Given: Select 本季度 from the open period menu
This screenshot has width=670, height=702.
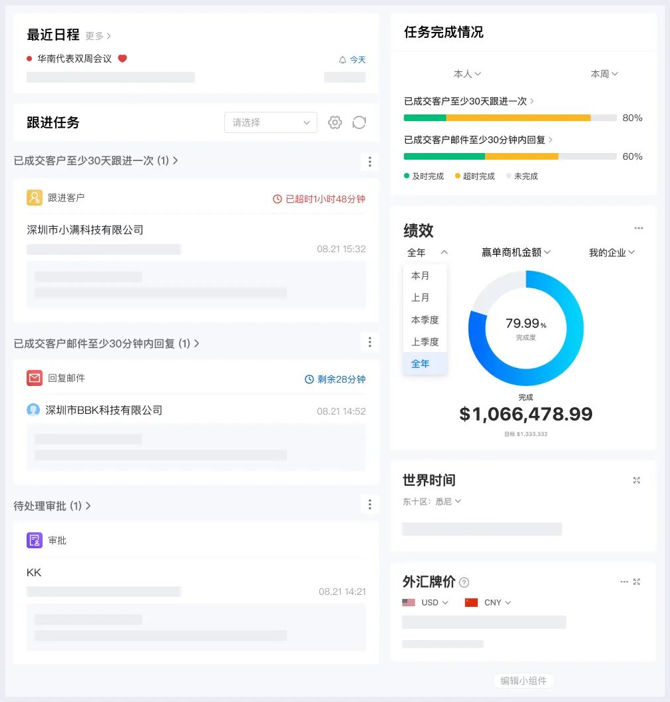Looking at the screenshot, I should [x=424, y=319].
